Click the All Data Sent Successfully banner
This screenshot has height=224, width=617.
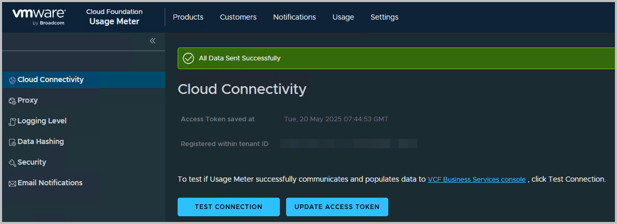[397, 58]
